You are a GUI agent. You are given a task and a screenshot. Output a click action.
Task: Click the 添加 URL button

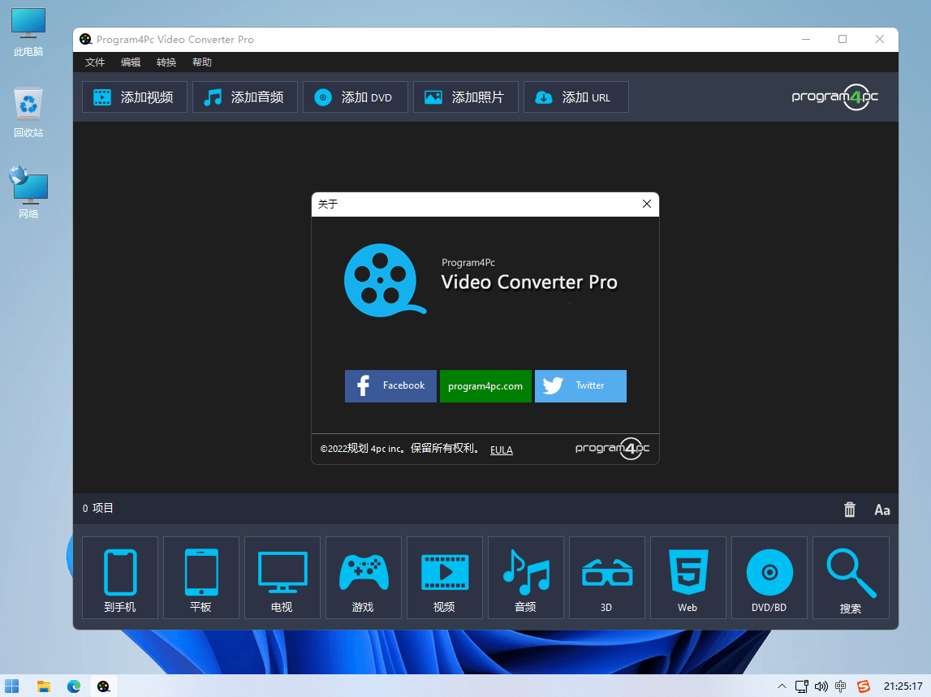click(576, 97)
